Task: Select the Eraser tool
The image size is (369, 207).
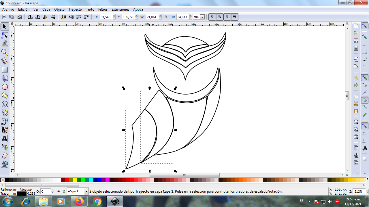Action: pos(5,156)
